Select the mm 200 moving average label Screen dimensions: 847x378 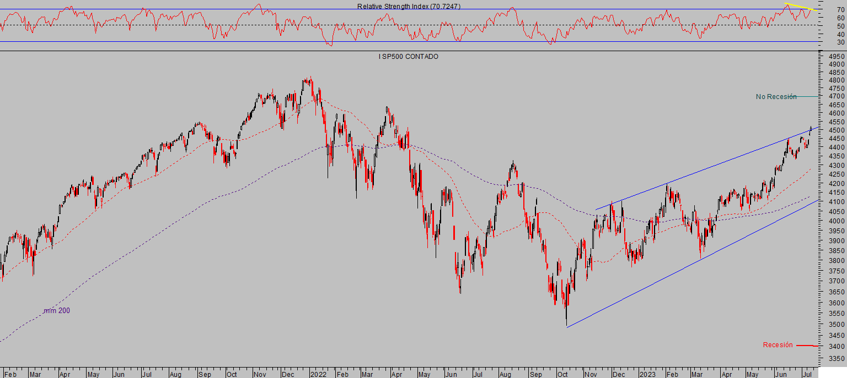click(57, 311)
